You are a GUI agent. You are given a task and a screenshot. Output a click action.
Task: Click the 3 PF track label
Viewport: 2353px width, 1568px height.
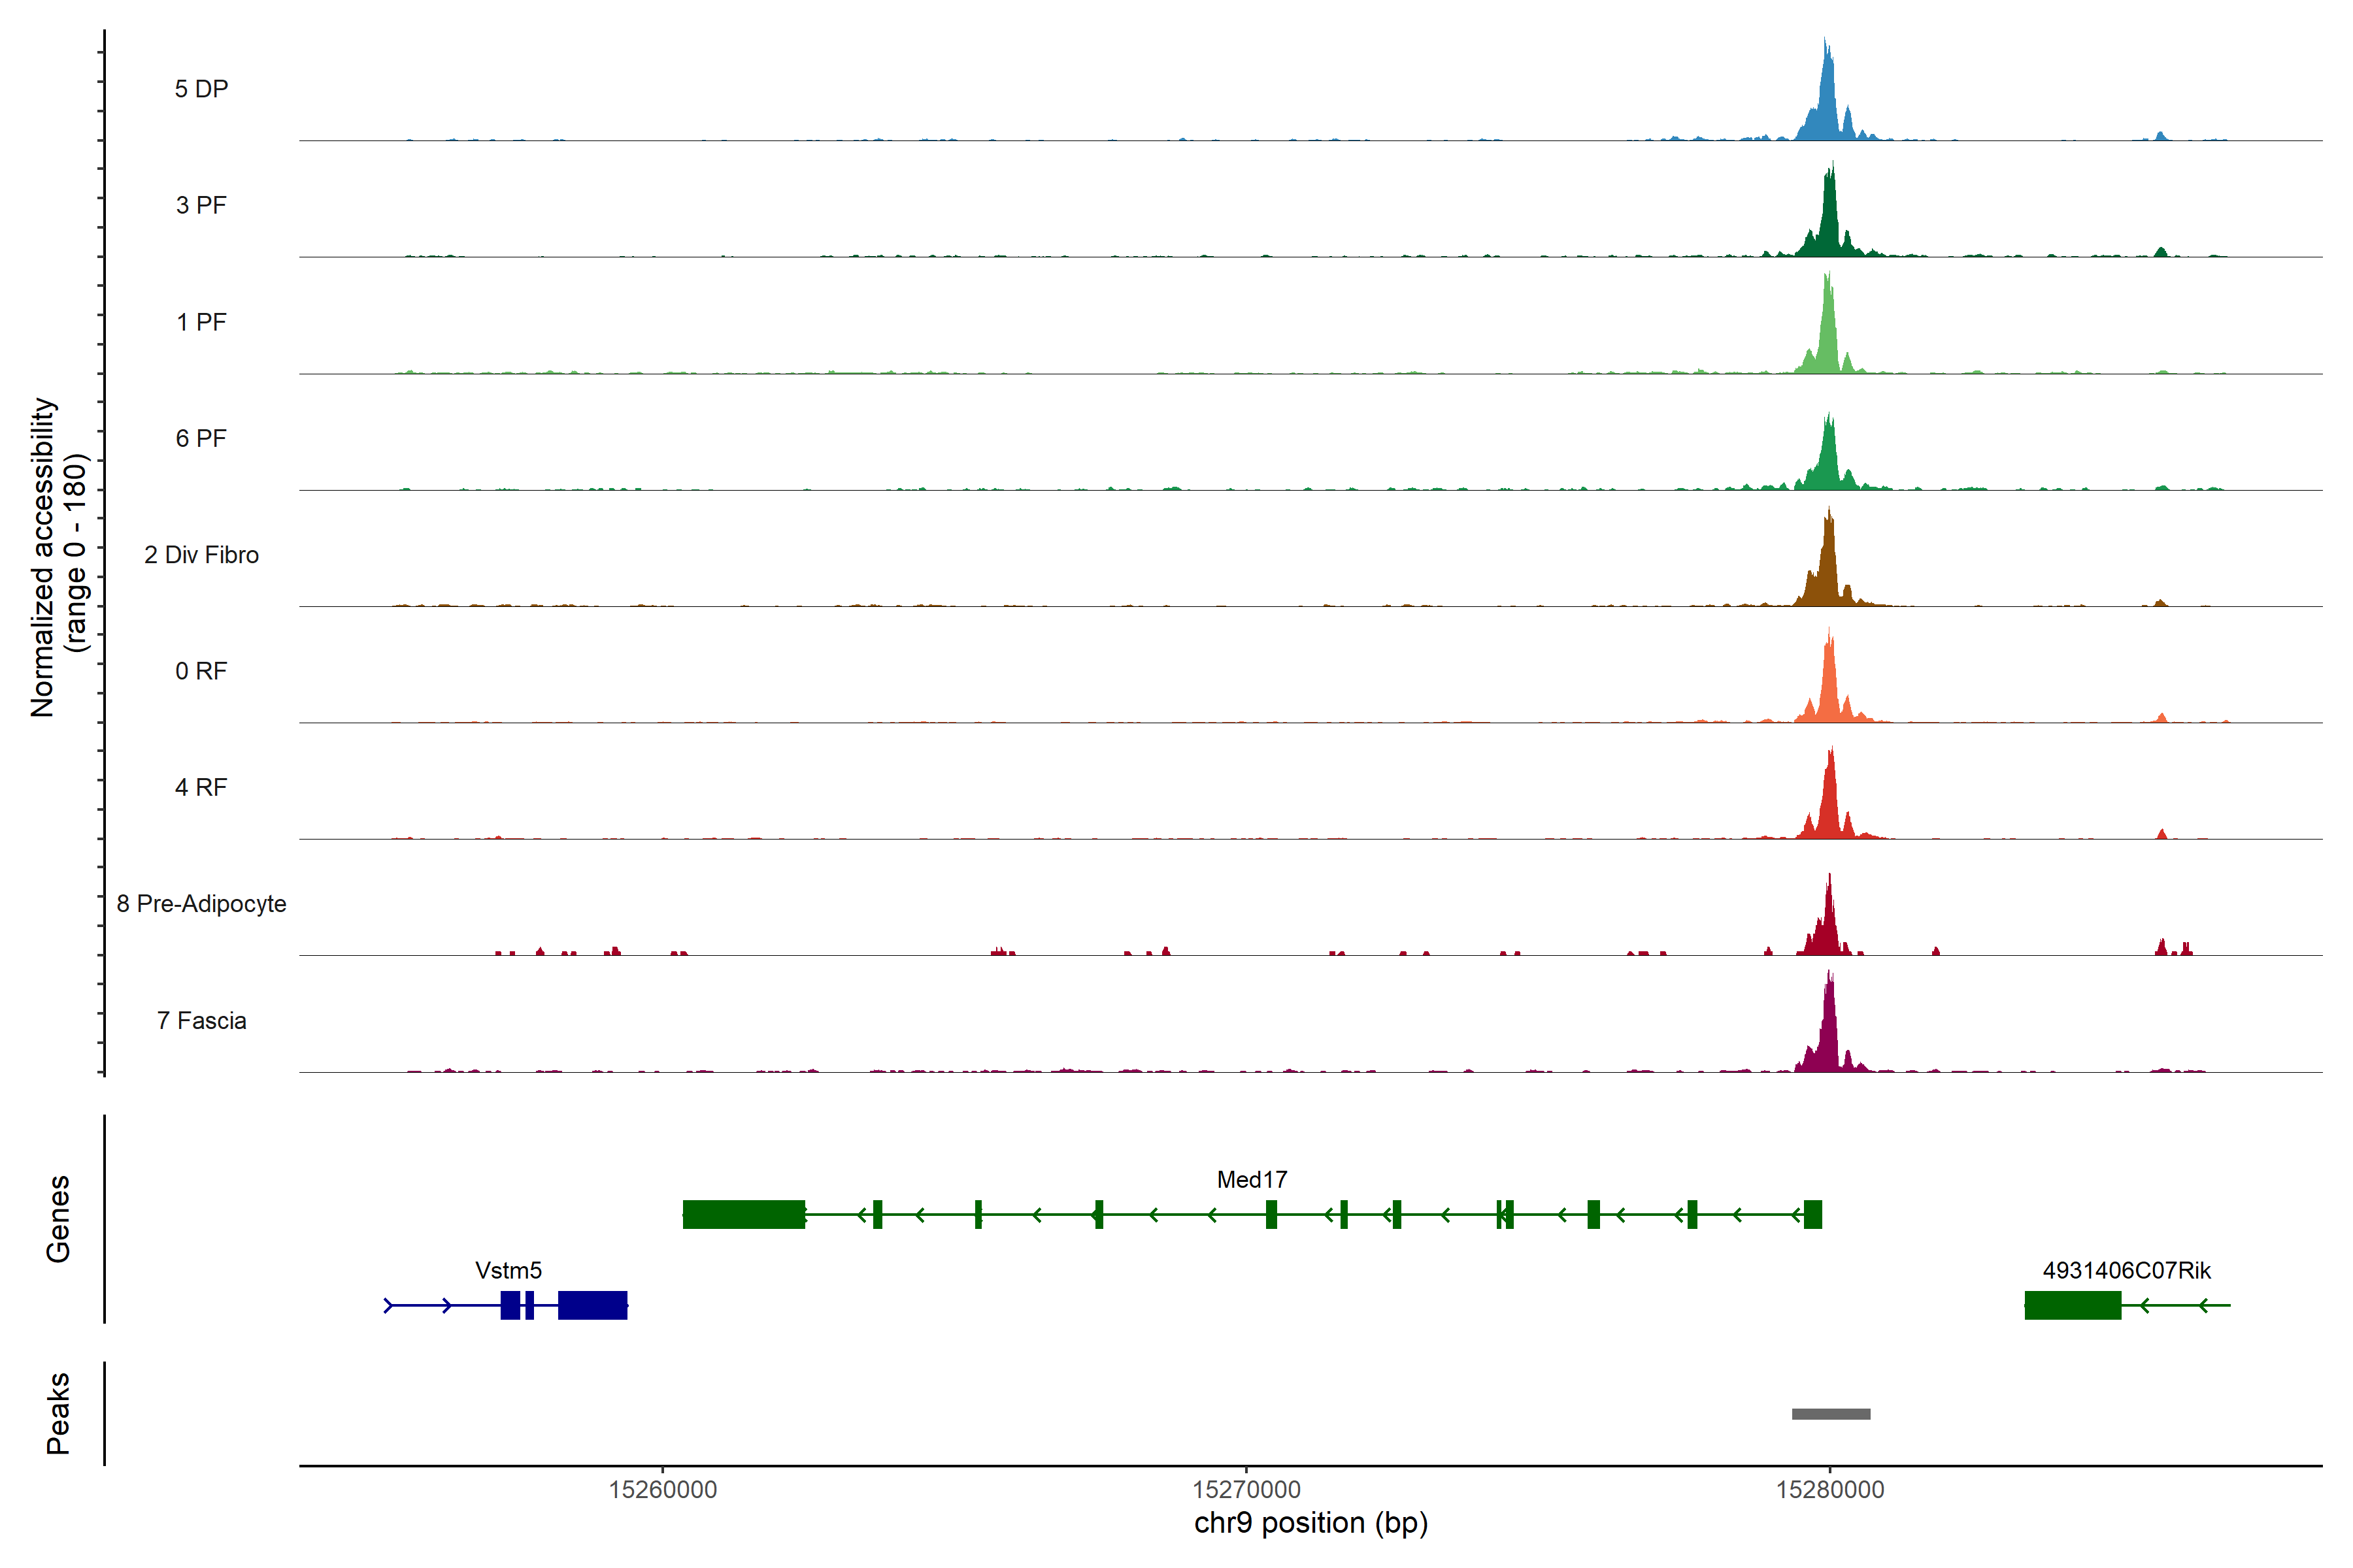[201, 205]
